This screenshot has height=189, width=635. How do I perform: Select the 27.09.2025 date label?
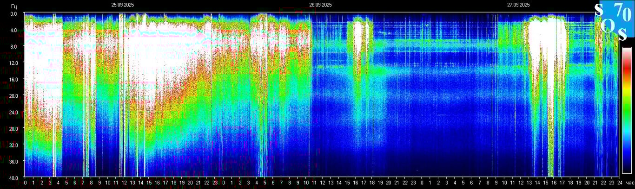tap(518, 5)
